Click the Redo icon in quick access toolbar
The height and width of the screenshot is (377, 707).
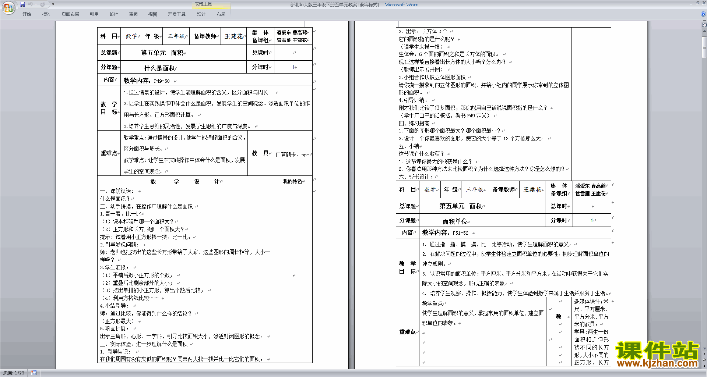pos(42,4)
